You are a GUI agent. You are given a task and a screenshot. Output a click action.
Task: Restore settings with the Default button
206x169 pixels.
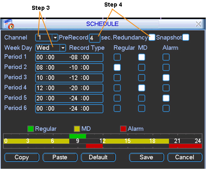98,157
